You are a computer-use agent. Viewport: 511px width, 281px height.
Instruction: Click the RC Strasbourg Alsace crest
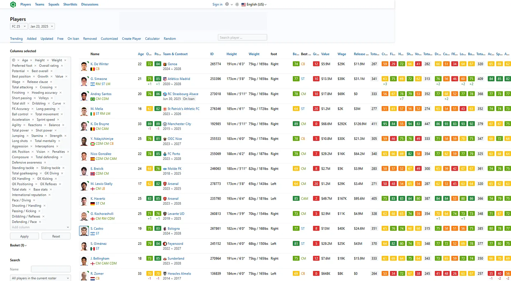(x=165, y=94)
